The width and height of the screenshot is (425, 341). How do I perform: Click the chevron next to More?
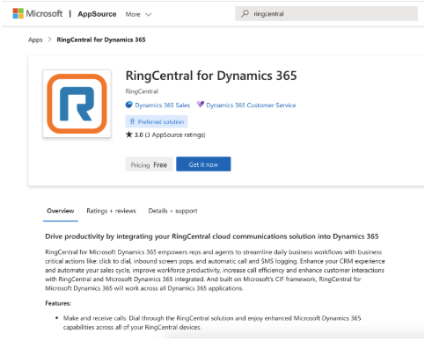149,14
